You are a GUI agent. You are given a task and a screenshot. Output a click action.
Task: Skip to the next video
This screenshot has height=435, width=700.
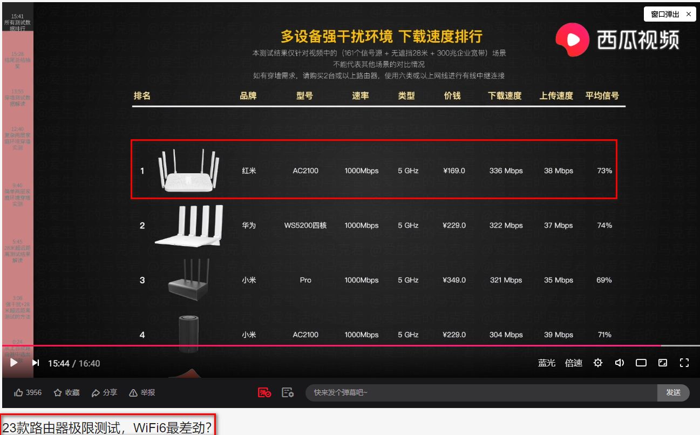[x=36, y=363]
